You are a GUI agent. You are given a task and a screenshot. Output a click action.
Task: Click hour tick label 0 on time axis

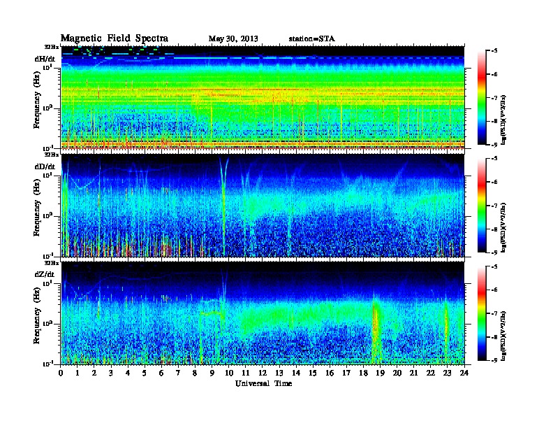61,373
